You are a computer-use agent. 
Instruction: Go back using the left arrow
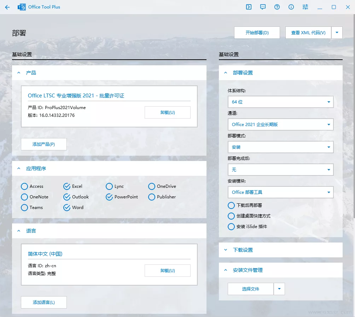click(x=7, y=7)
